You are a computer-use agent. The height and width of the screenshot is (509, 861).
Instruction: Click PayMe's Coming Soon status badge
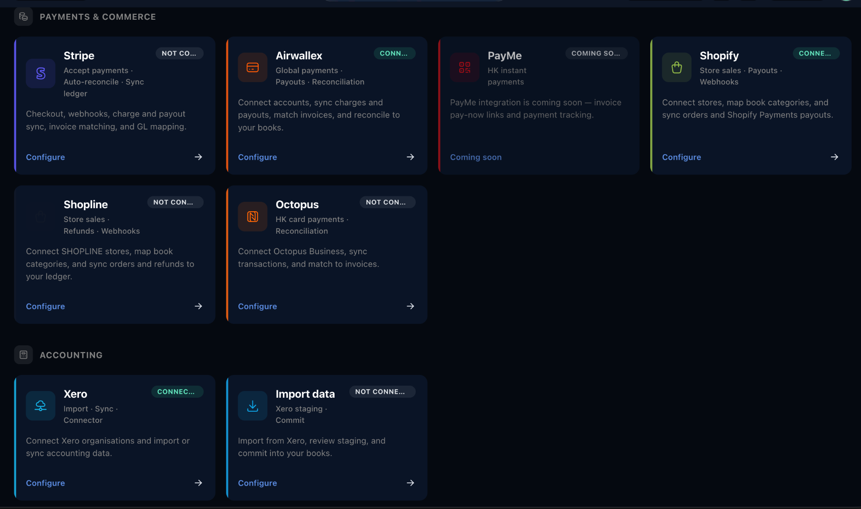[596, 53]
